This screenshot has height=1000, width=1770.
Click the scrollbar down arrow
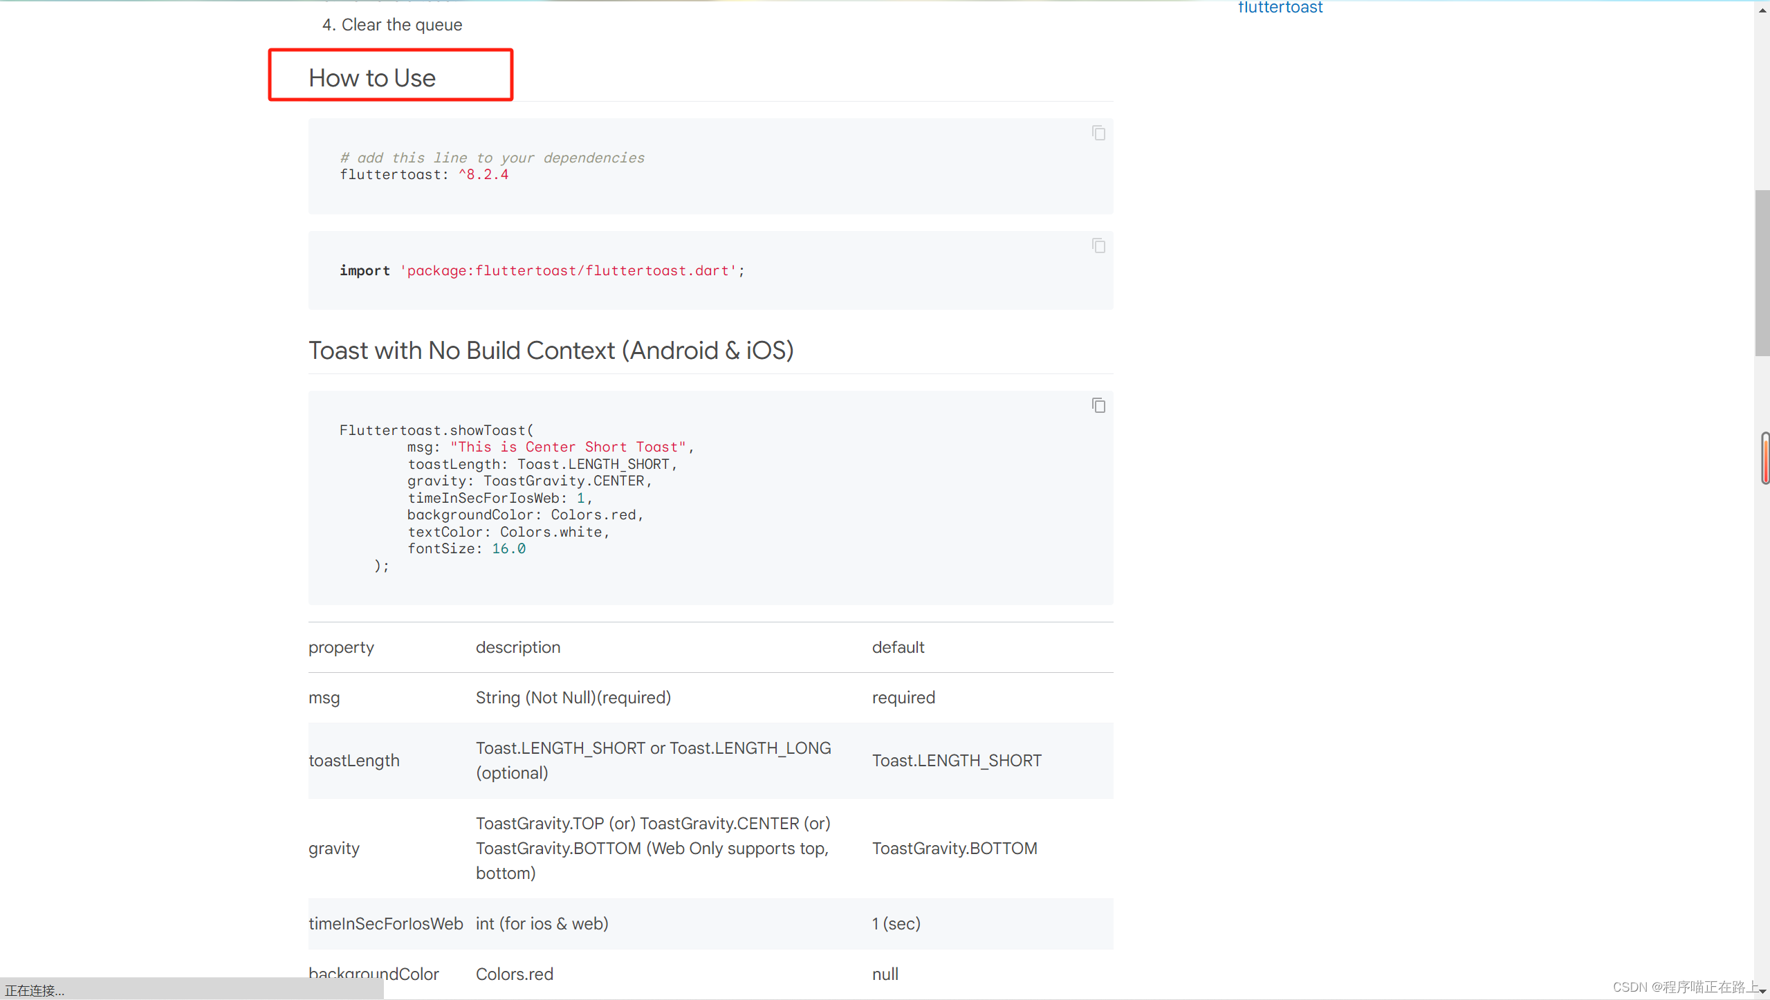(1762, 990)
